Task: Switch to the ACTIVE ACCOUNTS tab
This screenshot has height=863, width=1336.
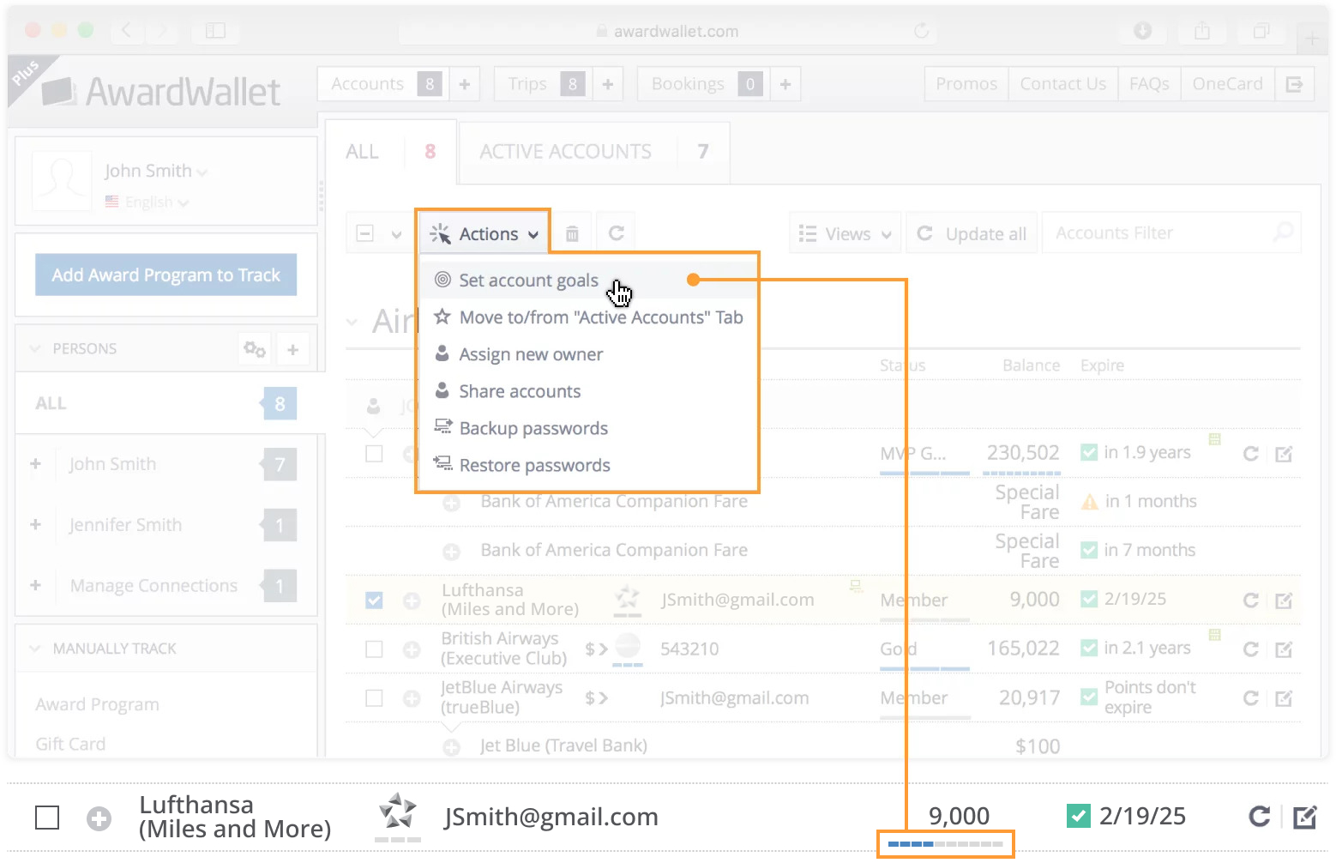Action: (566, 151)
